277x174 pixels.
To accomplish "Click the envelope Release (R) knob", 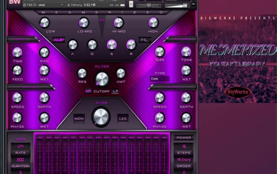I will point(131,45).
